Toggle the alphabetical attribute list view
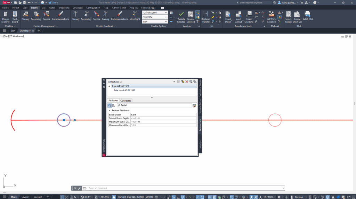 [x=113, y=105]
